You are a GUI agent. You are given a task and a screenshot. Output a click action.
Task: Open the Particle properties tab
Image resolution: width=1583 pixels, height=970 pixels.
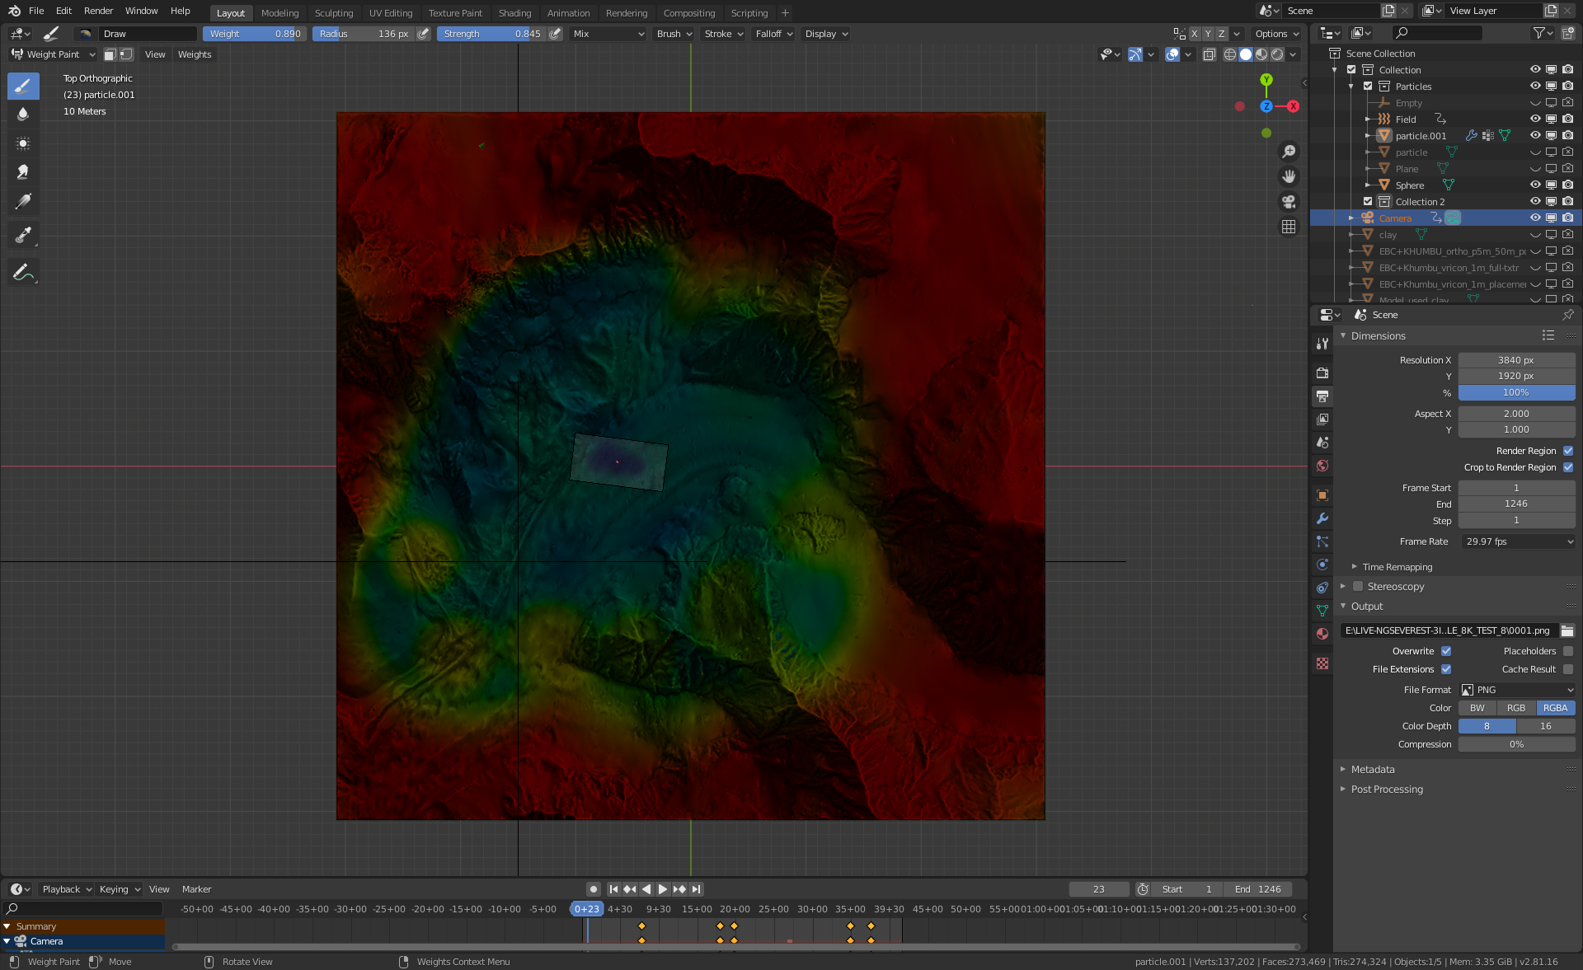[x=1322, y=541]
